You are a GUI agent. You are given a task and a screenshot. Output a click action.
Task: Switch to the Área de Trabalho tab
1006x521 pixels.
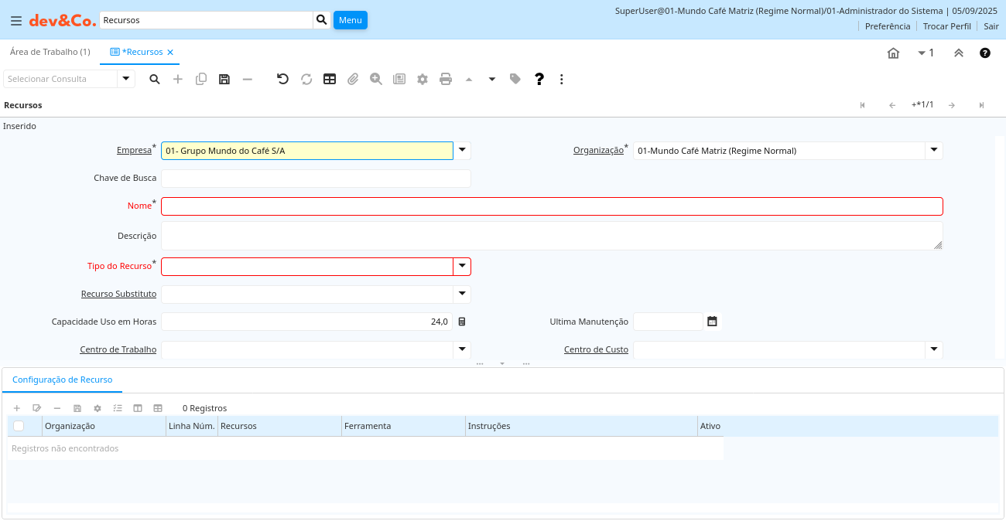50,52
